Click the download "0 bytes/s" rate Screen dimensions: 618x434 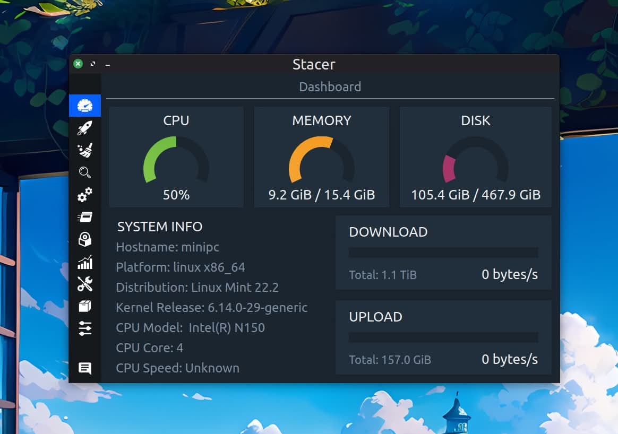click(x=510, y=274)
